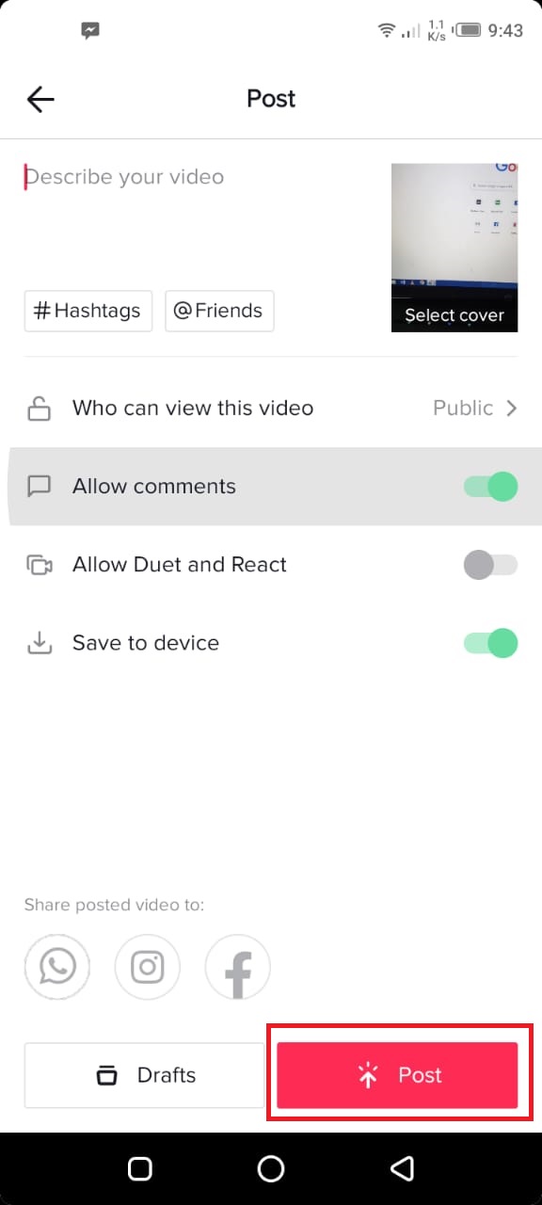The height and width of the screenshot is (1205, 542).
Task: Click the Drafts box icon
Action: point(107,1075)
